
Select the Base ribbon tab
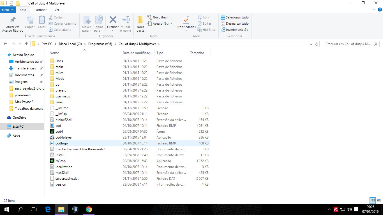[x=23, y=10]
